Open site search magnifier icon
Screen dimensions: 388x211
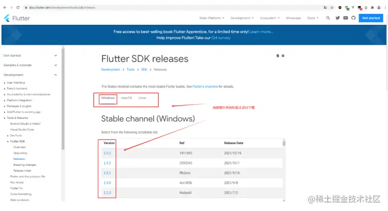pos(328,18)
